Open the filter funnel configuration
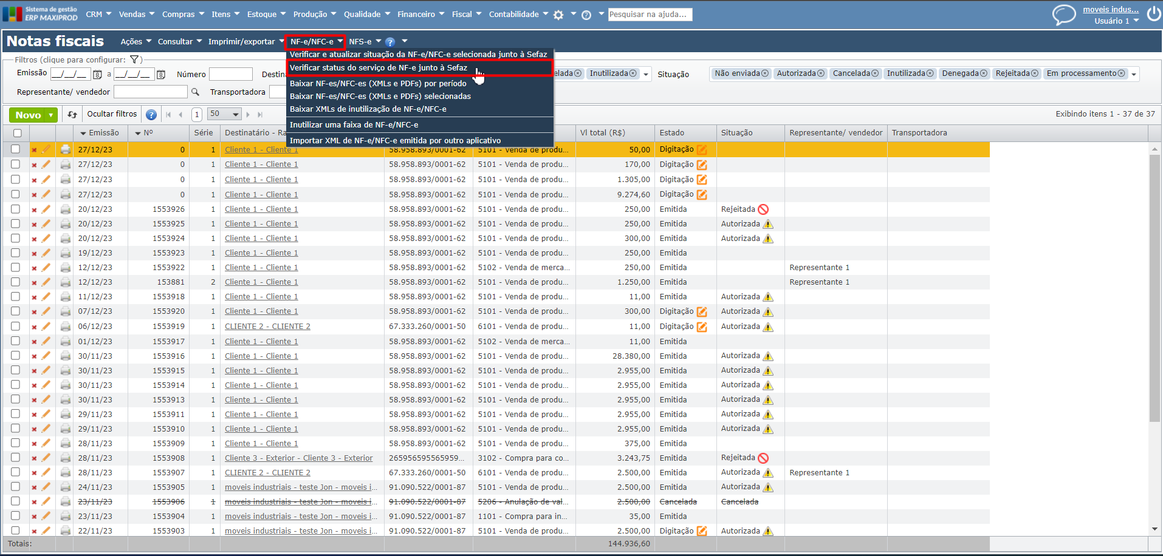 click(x=134, y=59)
